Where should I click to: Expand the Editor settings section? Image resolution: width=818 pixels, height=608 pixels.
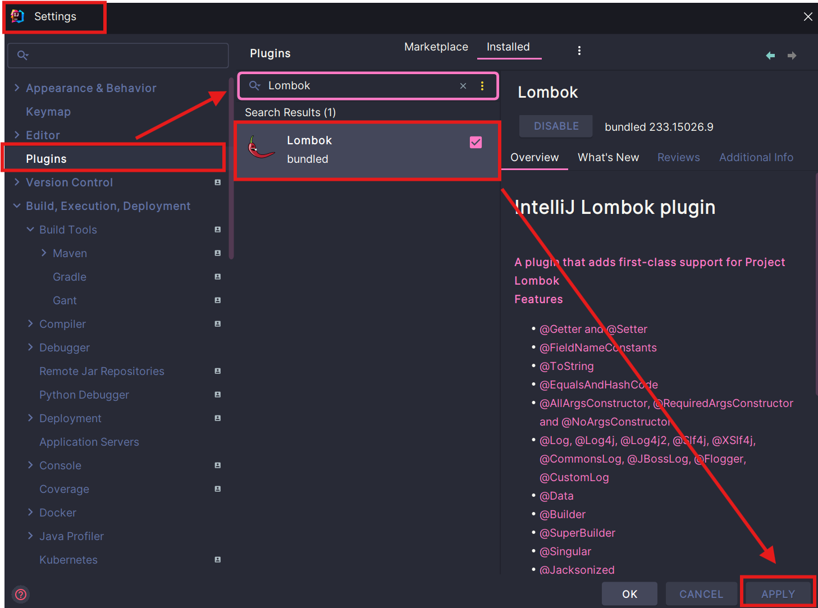pos(17,135)
